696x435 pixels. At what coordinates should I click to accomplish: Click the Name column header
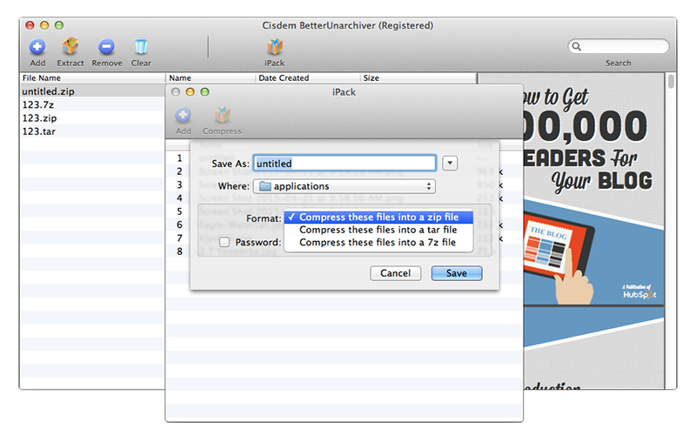click(x=211, y=78)
